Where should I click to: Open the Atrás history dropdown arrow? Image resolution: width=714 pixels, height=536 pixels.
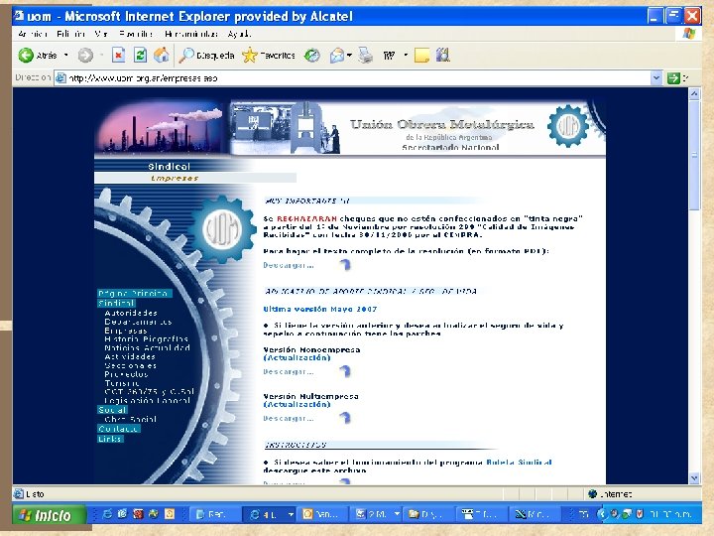pyautogui.click(x=66, y=56)
